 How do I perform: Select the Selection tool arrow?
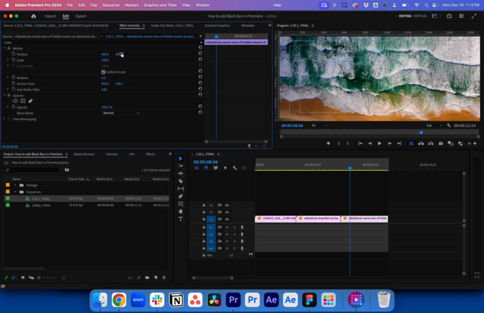[x=181, y=158]
